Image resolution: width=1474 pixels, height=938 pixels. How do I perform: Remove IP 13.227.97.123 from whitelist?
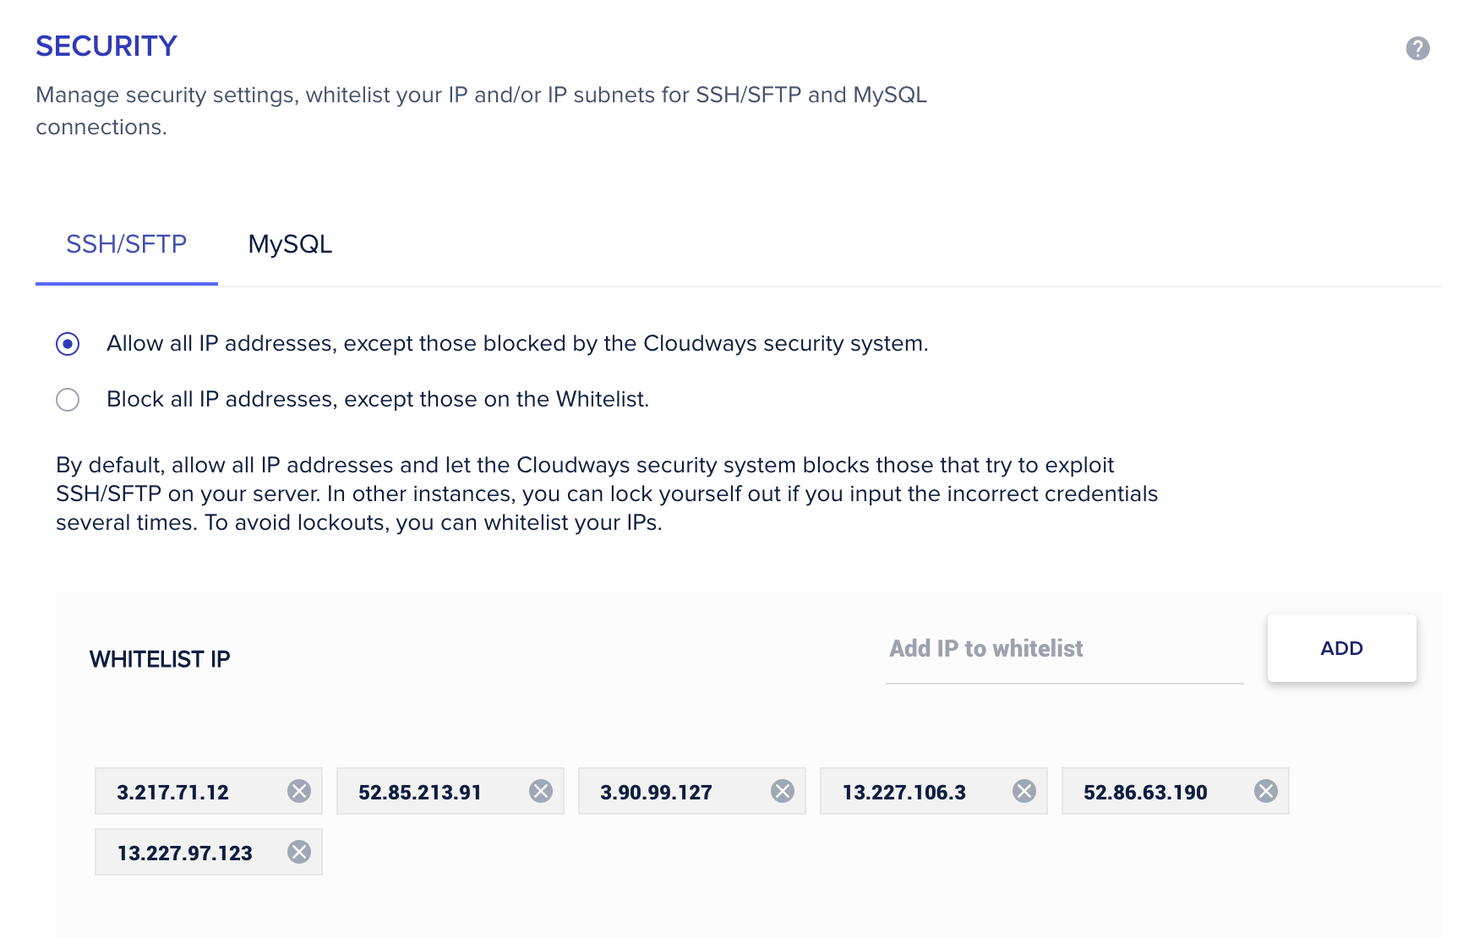(x=299, y=852)
